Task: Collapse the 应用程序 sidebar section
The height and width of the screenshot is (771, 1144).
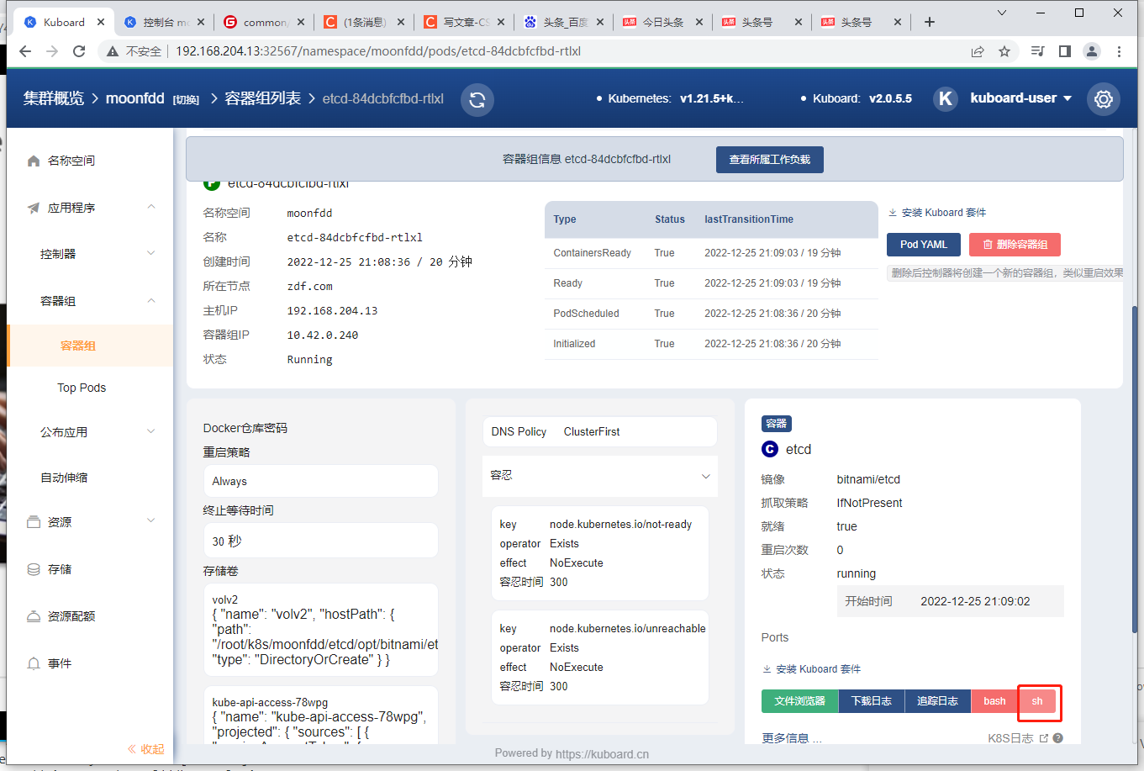Action: tap(151, 207)
